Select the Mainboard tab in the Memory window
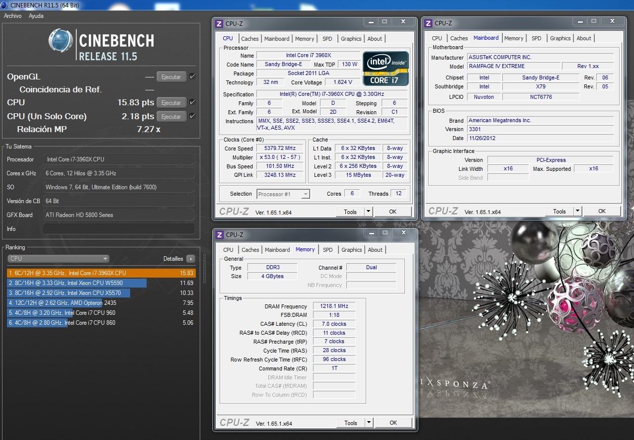This screenshot has height=440, width=634. coord(277,250)
